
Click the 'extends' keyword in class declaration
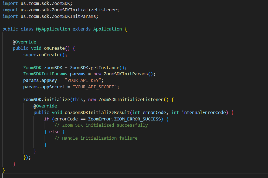pos(82,29)
